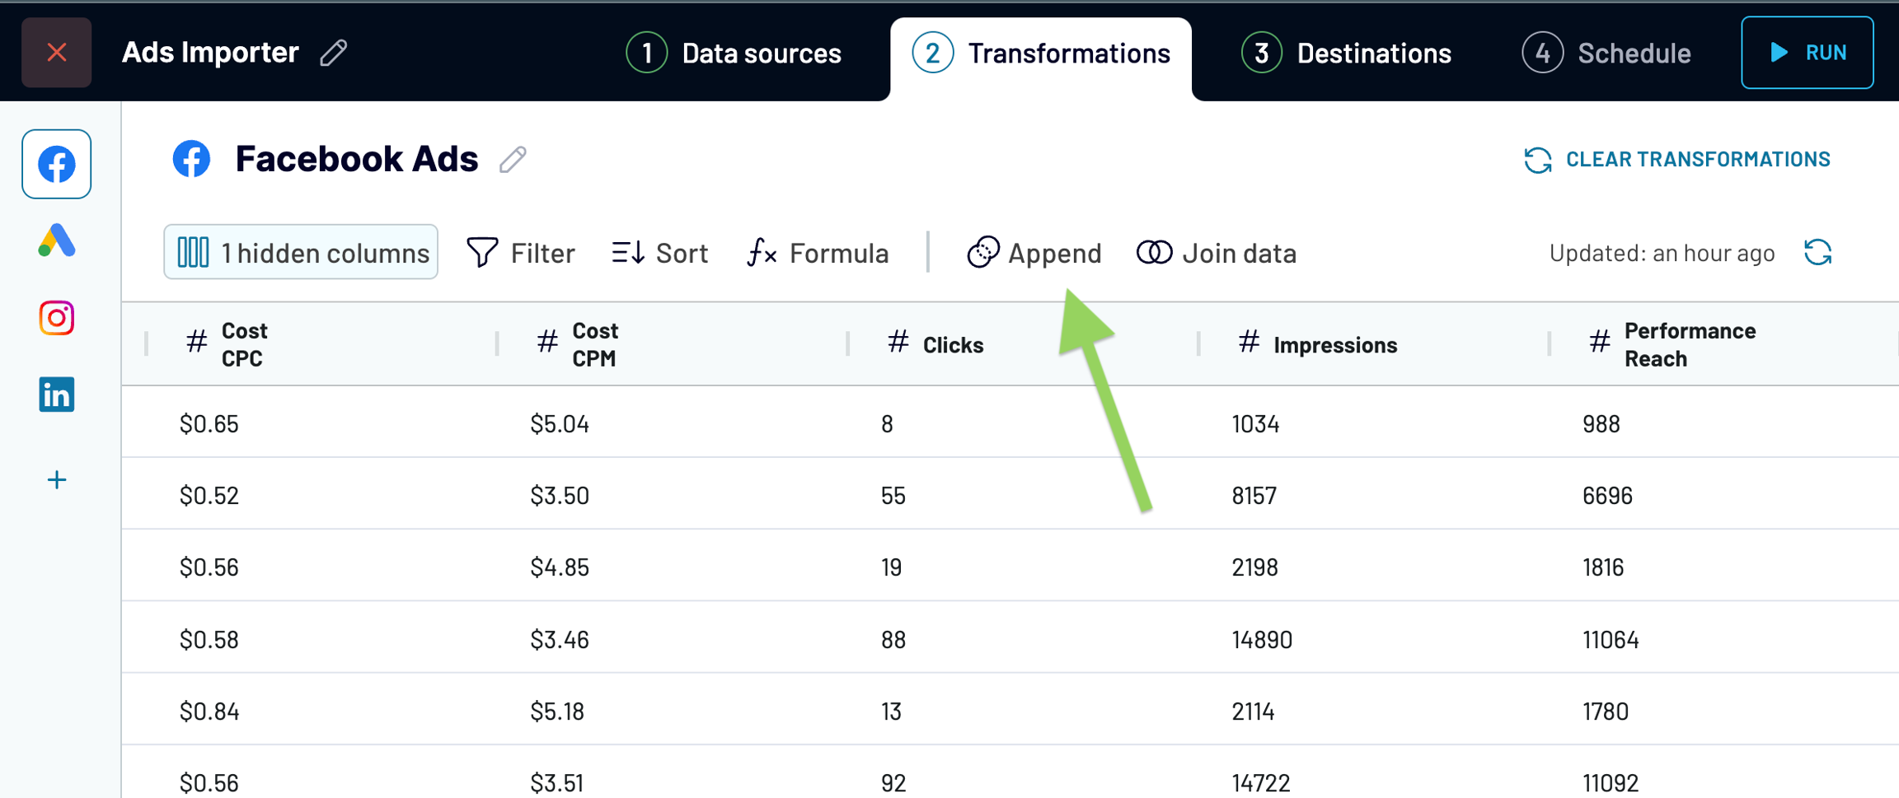Open the Schedule step

pyautogui.click(x=1606, y=54)
